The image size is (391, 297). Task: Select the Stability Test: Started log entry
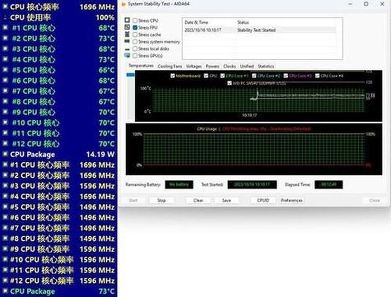(x=260, y=30)
